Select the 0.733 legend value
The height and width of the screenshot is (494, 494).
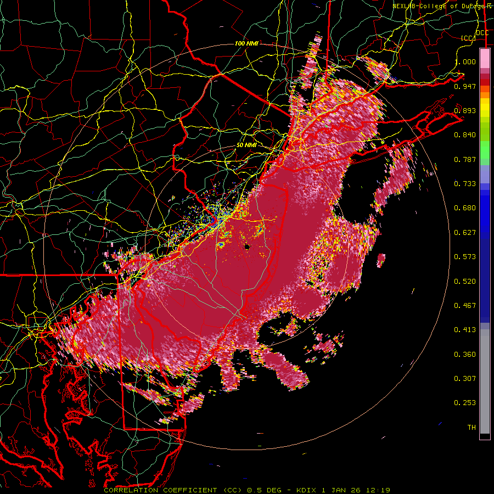(x=465, y=184)
